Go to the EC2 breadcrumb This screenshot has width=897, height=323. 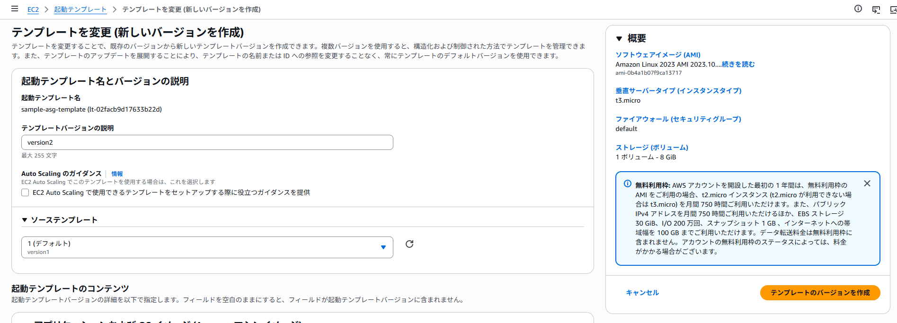click(33, 9)
